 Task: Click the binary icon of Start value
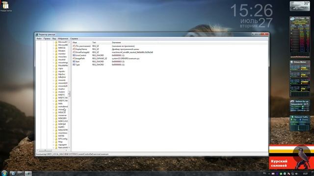click(x=74, y=62)
